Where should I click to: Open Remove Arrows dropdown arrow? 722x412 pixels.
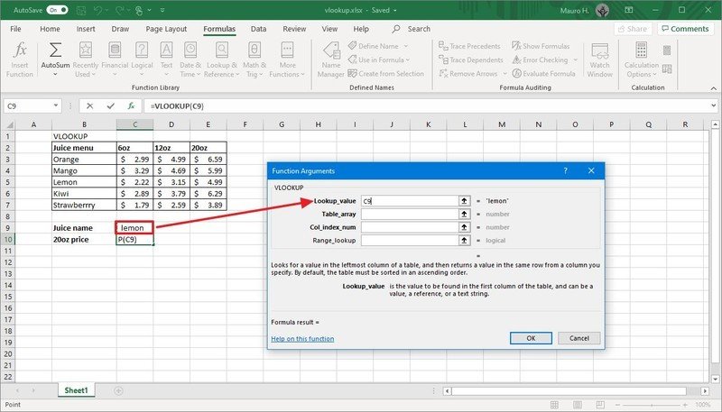coord(504,74)
